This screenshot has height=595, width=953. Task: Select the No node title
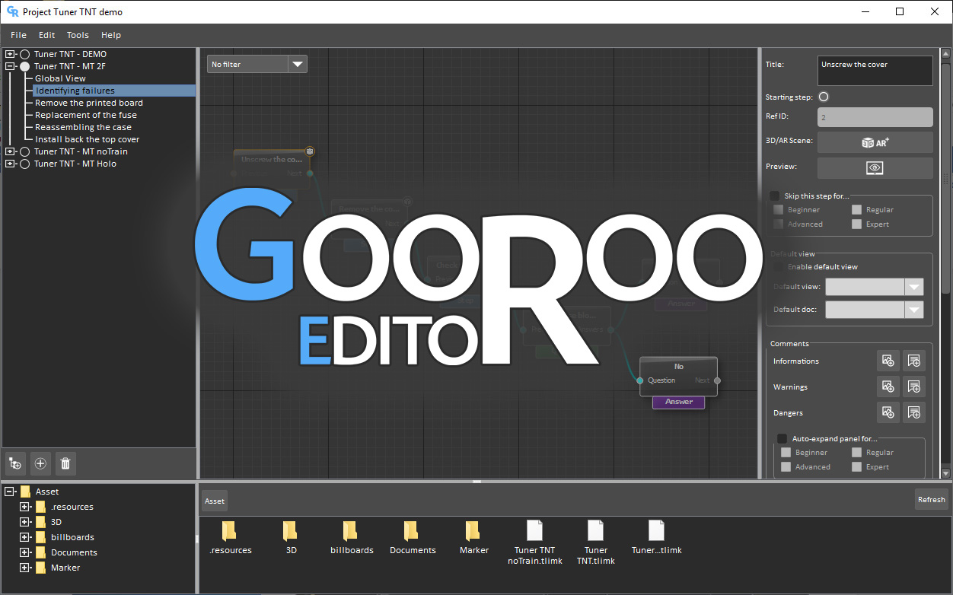point(679,367)
